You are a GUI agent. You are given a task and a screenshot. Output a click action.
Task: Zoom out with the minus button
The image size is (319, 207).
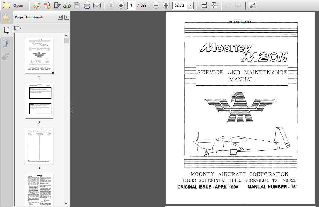156,5
